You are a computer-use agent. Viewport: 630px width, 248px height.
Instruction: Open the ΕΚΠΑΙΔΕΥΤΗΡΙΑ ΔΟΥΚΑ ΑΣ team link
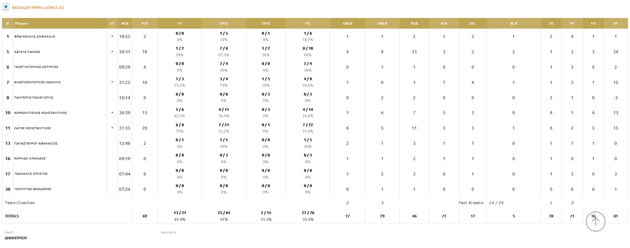click(38, 8)
